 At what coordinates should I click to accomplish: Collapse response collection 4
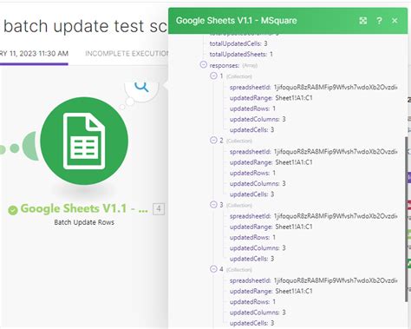213,269
